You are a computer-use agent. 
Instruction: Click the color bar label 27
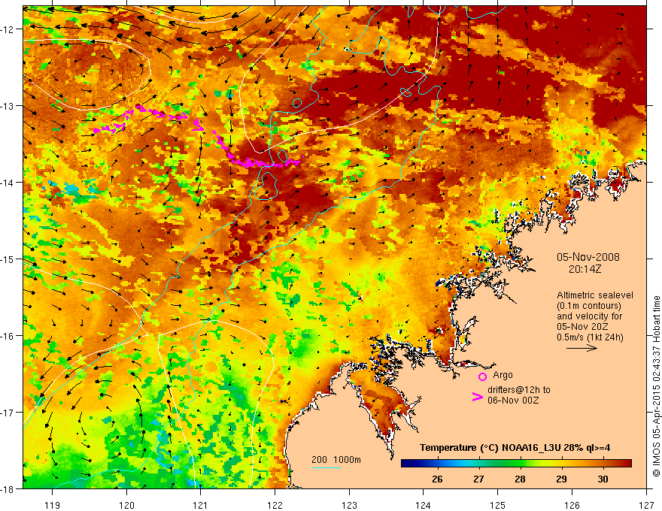tap(478, 479)
